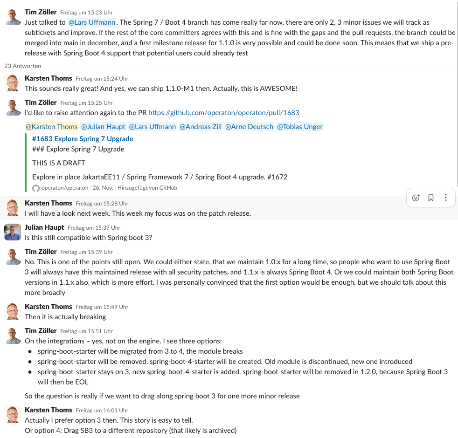This screenshot has height=438, width=458.
Task: Click the @Tobias Unger mention
Action: coord(299,127)
